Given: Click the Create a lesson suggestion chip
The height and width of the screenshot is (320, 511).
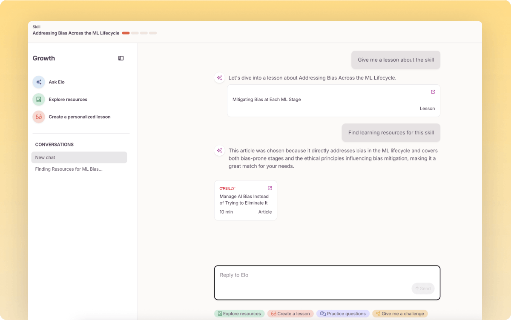Looking at the screenshot, I should pyautogui.click(x=290, y=314).
